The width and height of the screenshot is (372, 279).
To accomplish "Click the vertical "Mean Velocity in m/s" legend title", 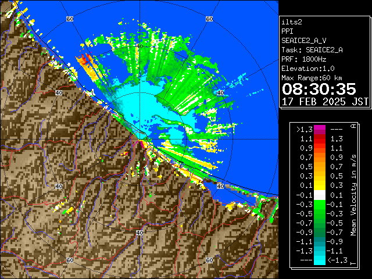I will 353,195.
